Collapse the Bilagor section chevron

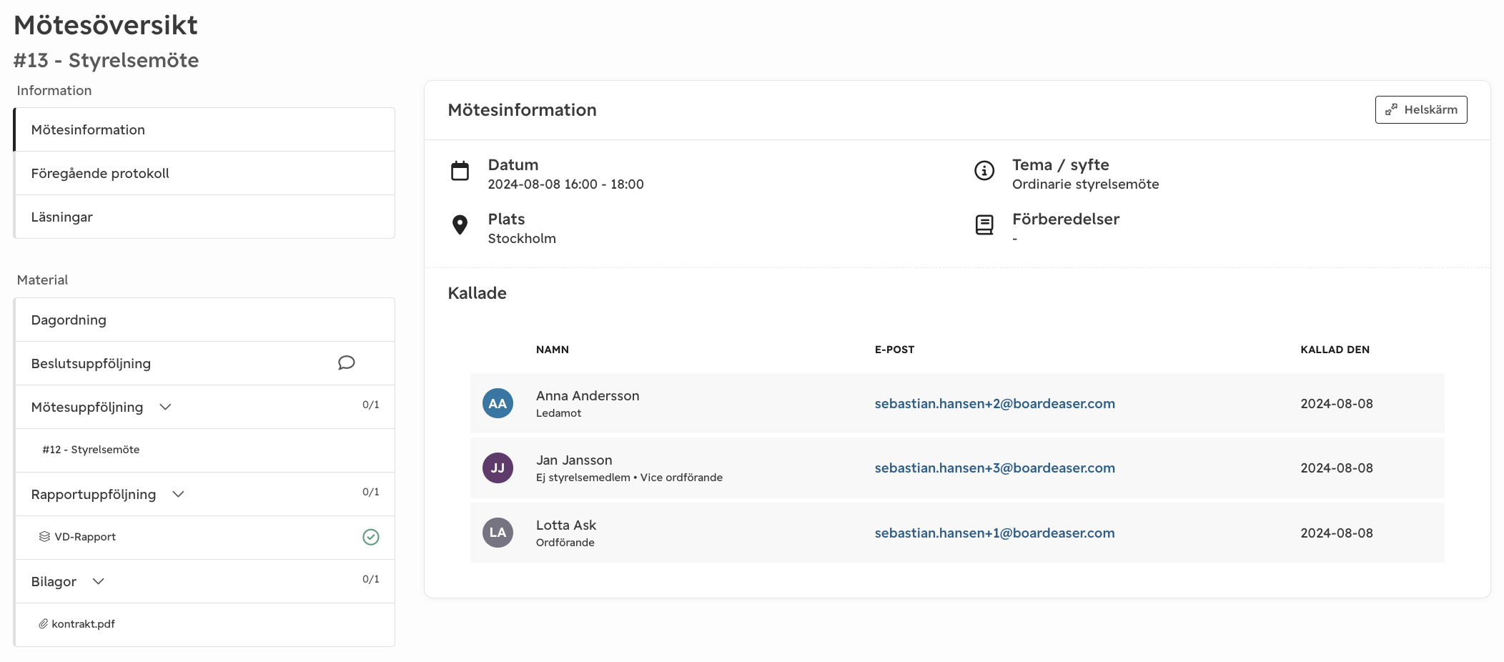tap(99, 581)
